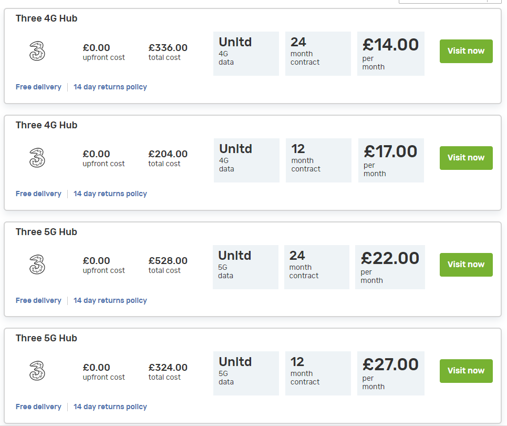Select the Three 4G Hub title, 12 month contract

point(47,125)
